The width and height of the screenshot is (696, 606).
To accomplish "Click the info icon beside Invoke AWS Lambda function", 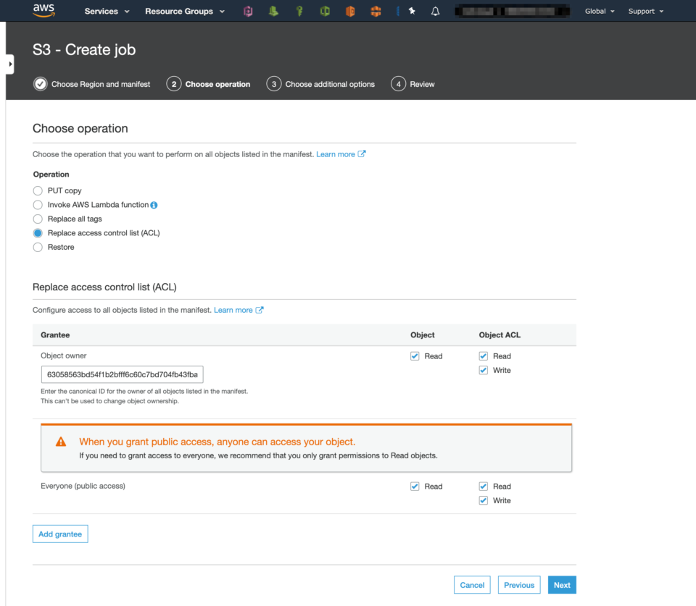I will [x=153, y=205].
